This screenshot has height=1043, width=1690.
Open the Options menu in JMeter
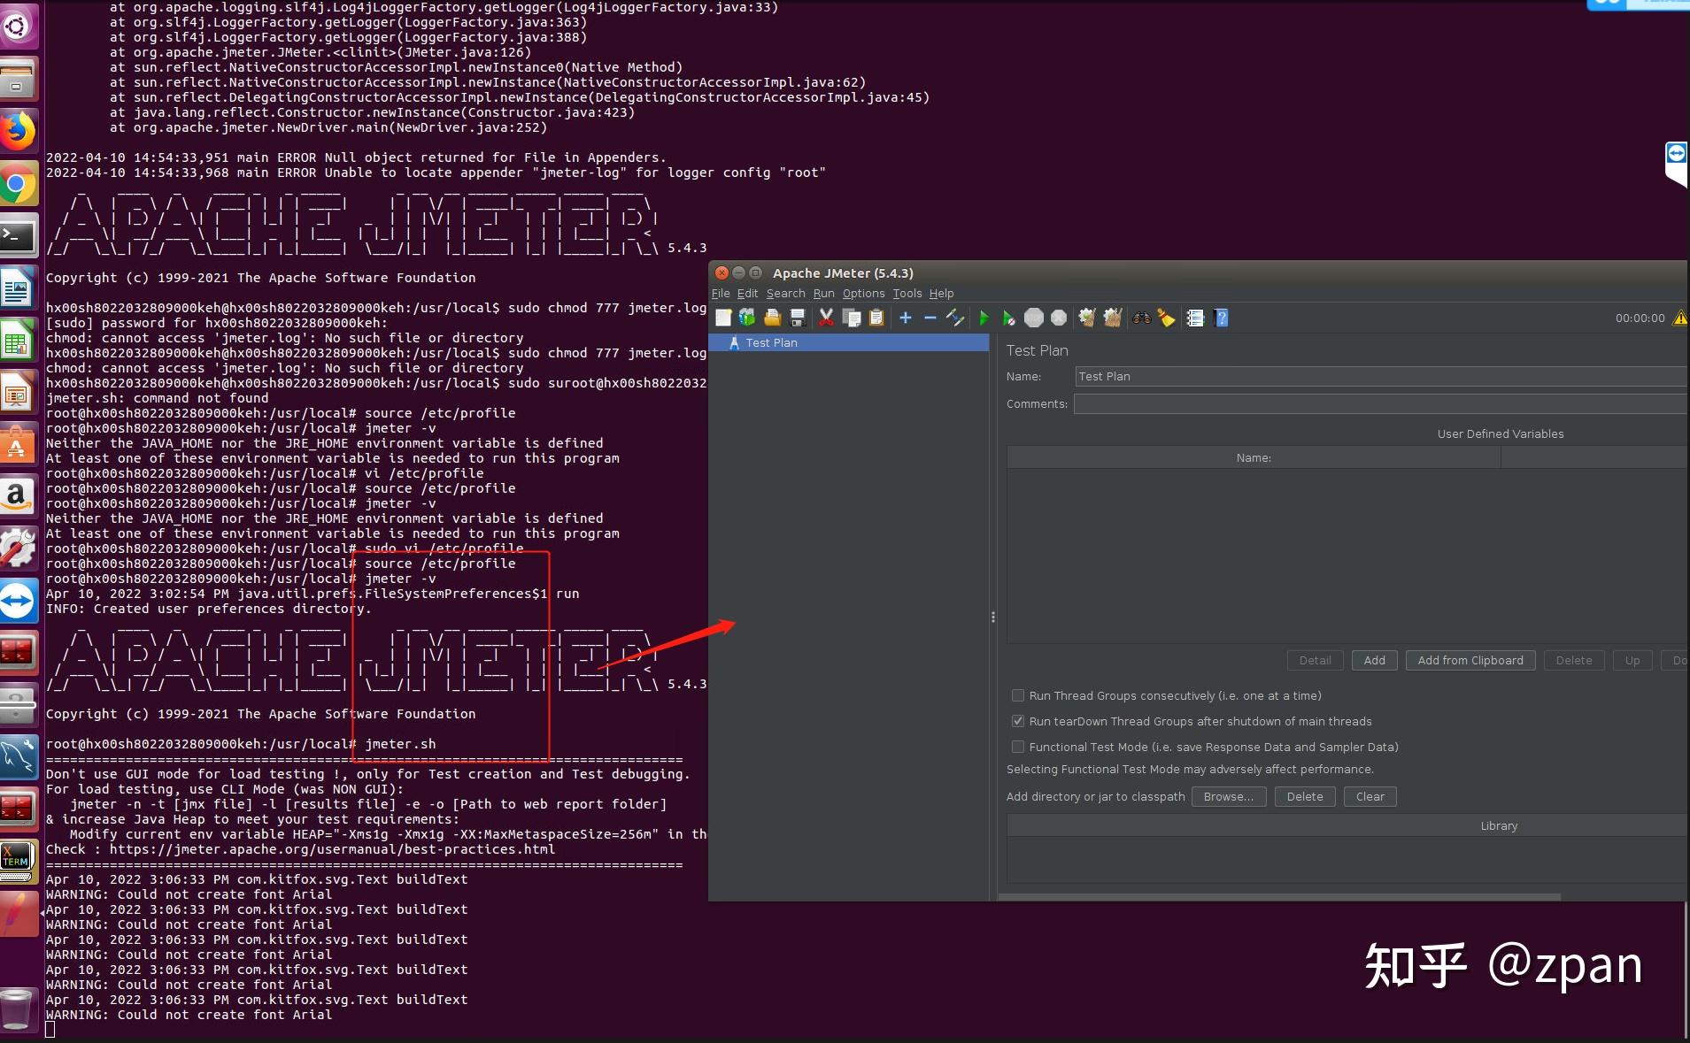coord(864,294)
